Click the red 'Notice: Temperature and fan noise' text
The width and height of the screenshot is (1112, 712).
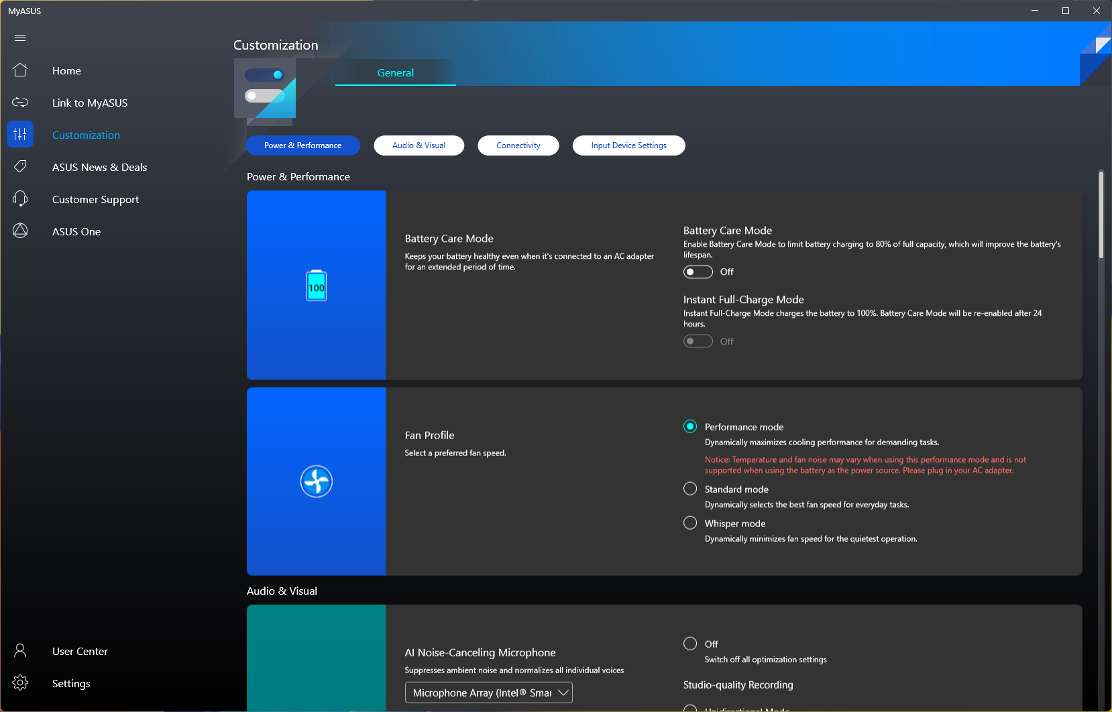(866, 465)
